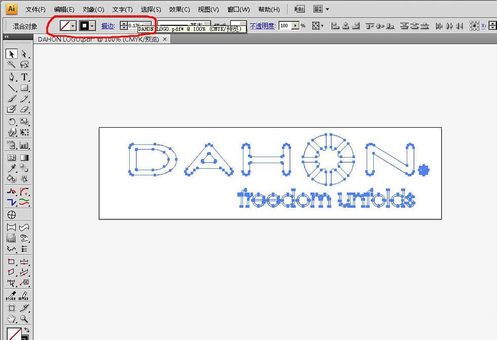The width and height of the screenshot is (497, 340).
Task: Activate the Hand tool
Action: pyautogui.click(x=11, y=319)
